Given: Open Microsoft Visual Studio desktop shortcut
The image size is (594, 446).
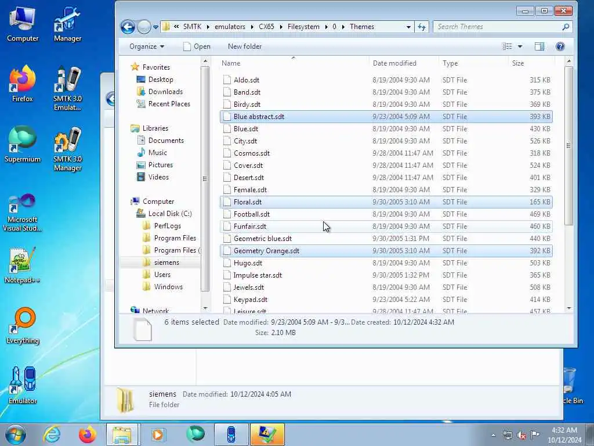Looking at the screenshot, I should (x=23, y=213).
